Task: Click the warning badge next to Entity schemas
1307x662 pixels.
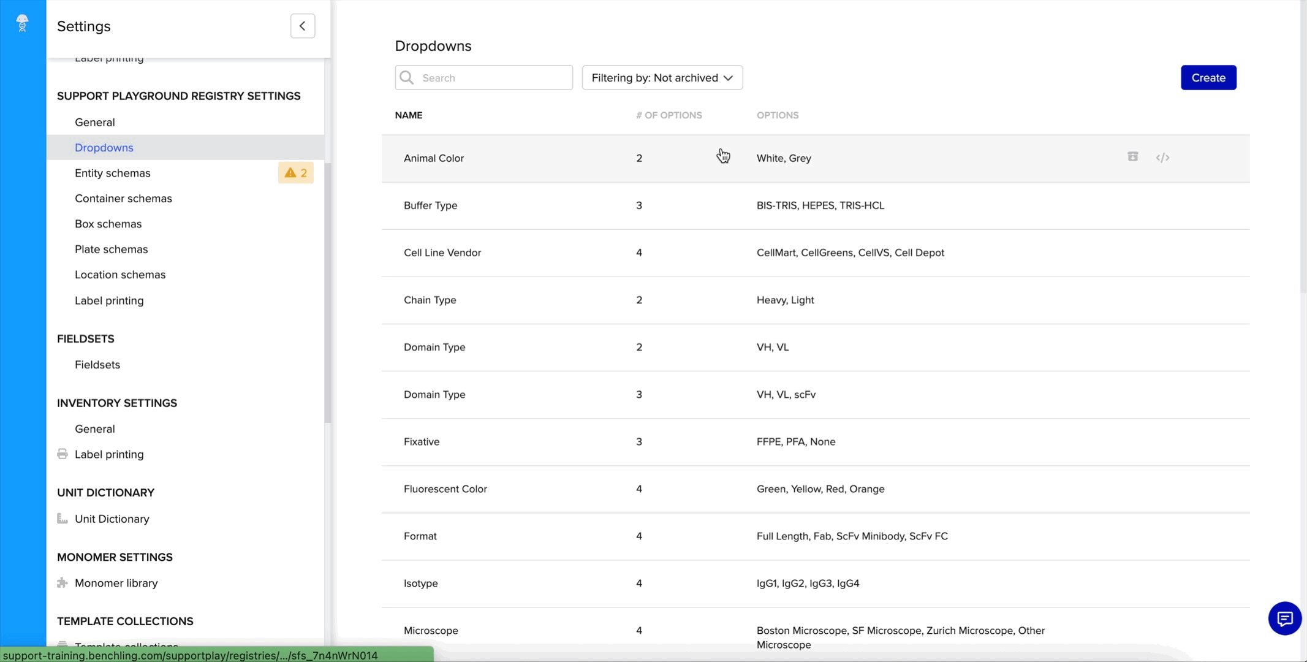Action: pyautogui.click(x=296, y=173)
